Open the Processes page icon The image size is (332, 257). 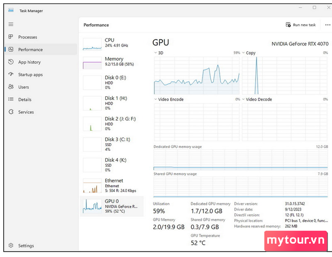tap(11, 37)
